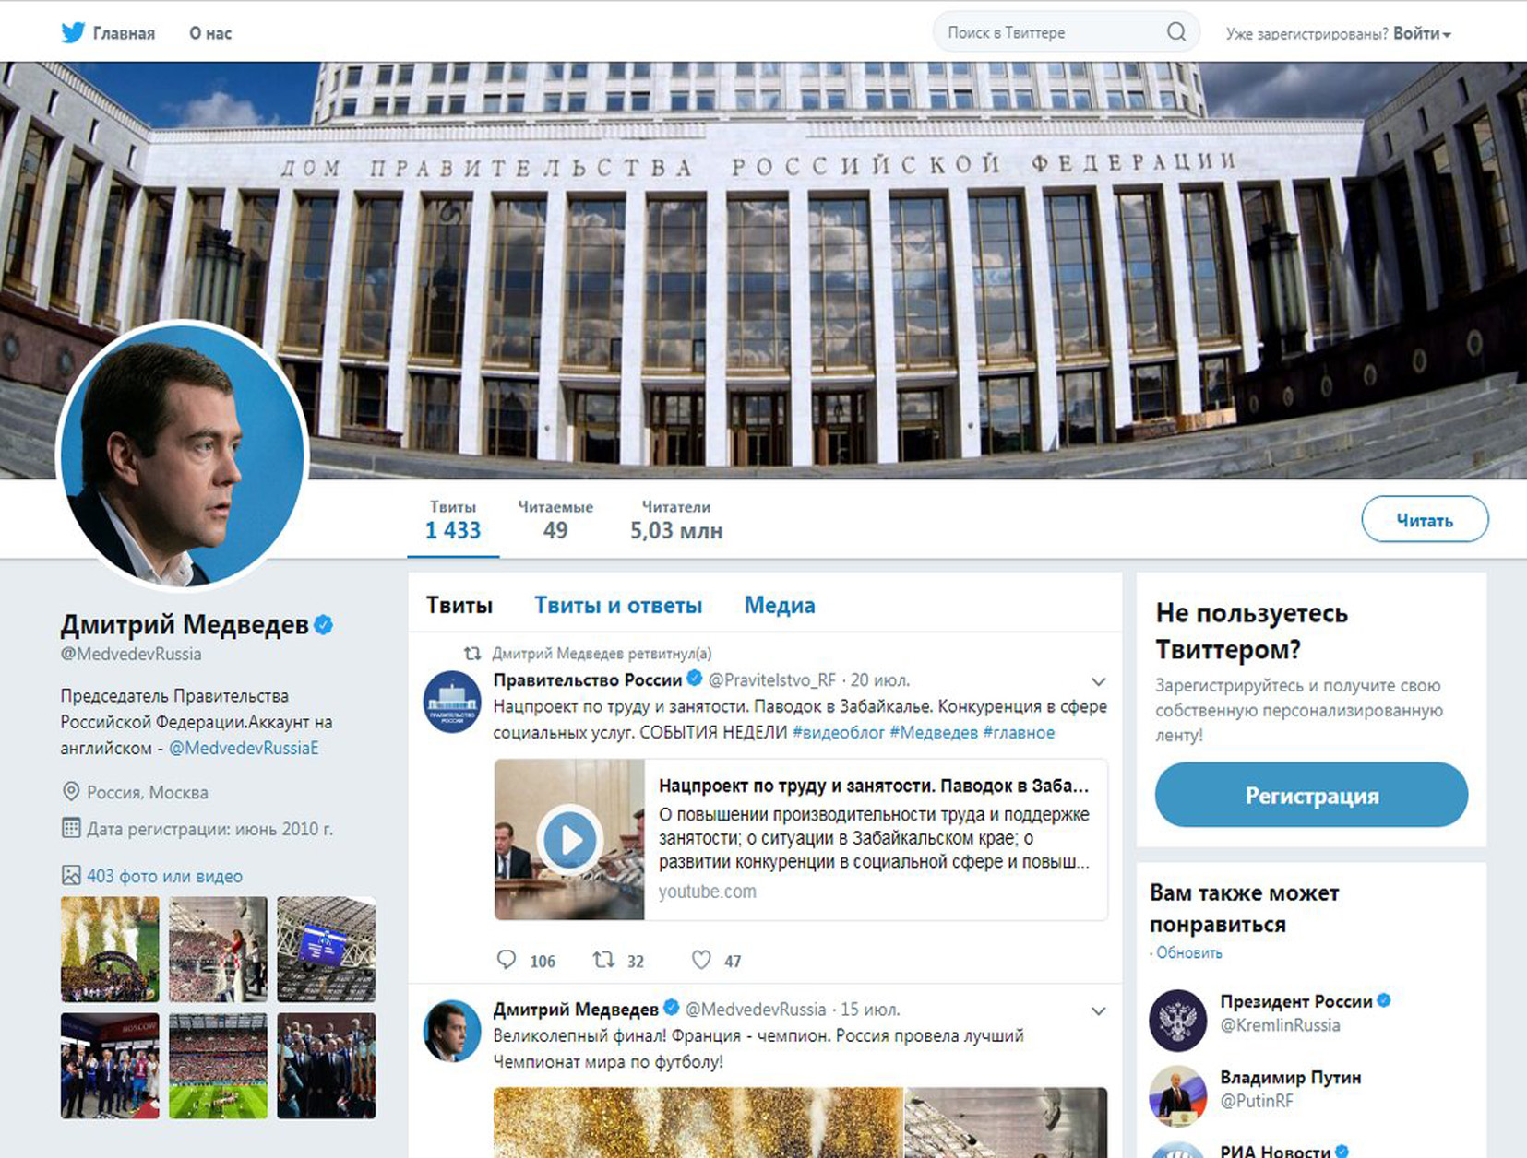The height and width of the screenshot is (1158, 1527).
Task: Expand options chevron on 15 июл. tweet
Action: 1098,1010
